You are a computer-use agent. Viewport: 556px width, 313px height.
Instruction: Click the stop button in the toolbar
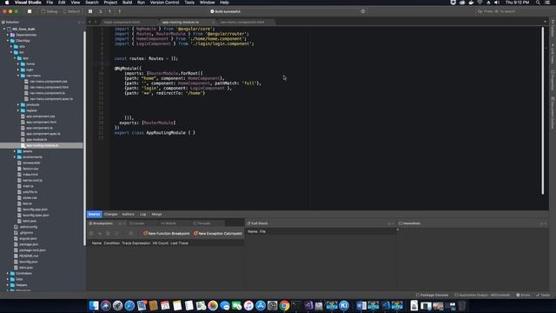tap(30, 11)
